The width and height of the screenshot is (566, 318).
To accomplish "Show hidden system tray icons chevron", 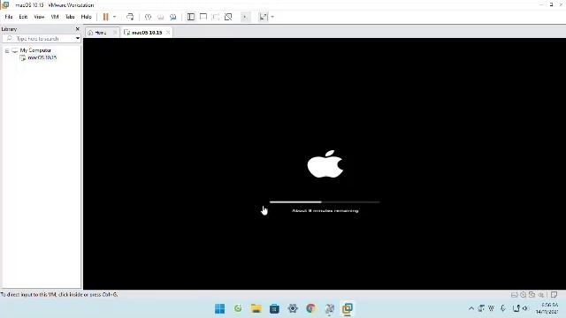I will point(471,308).
